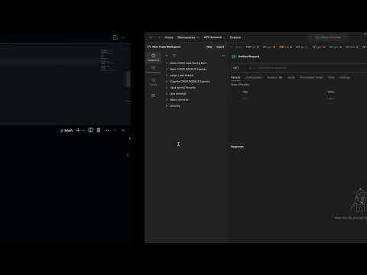Open the collections panel more options ellipsis
This screenshot has height=275, width=367.
coord(223,56)
